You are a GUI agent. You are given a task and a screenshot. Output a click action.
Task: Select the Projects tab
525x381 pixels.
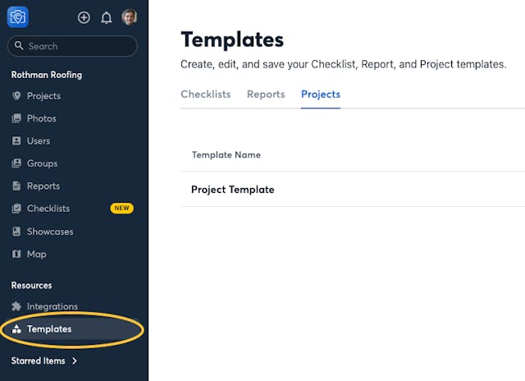(x=321, y=94)
